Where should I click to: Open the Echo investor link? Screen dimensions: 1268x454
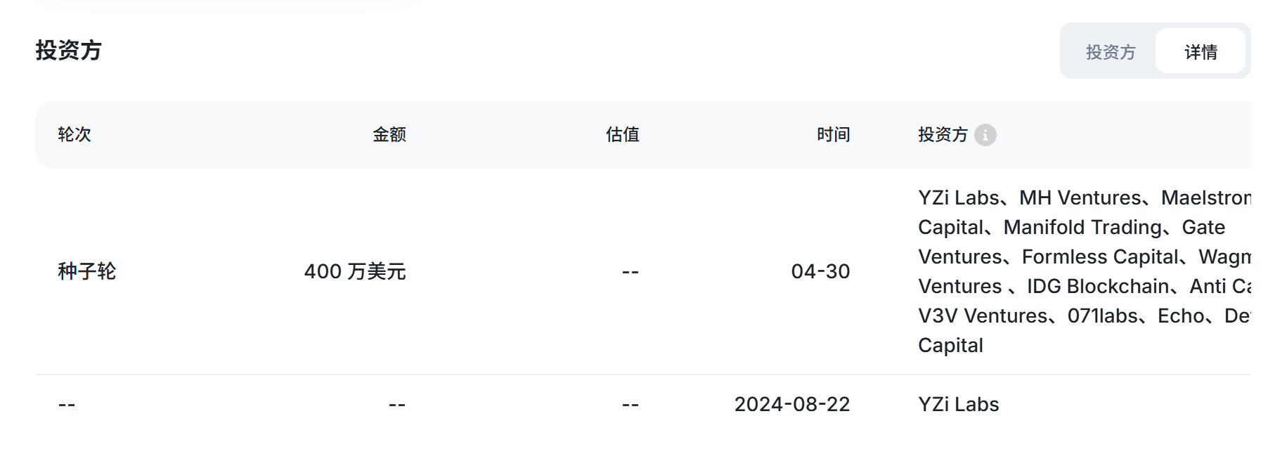click(x=1181, y=316)
